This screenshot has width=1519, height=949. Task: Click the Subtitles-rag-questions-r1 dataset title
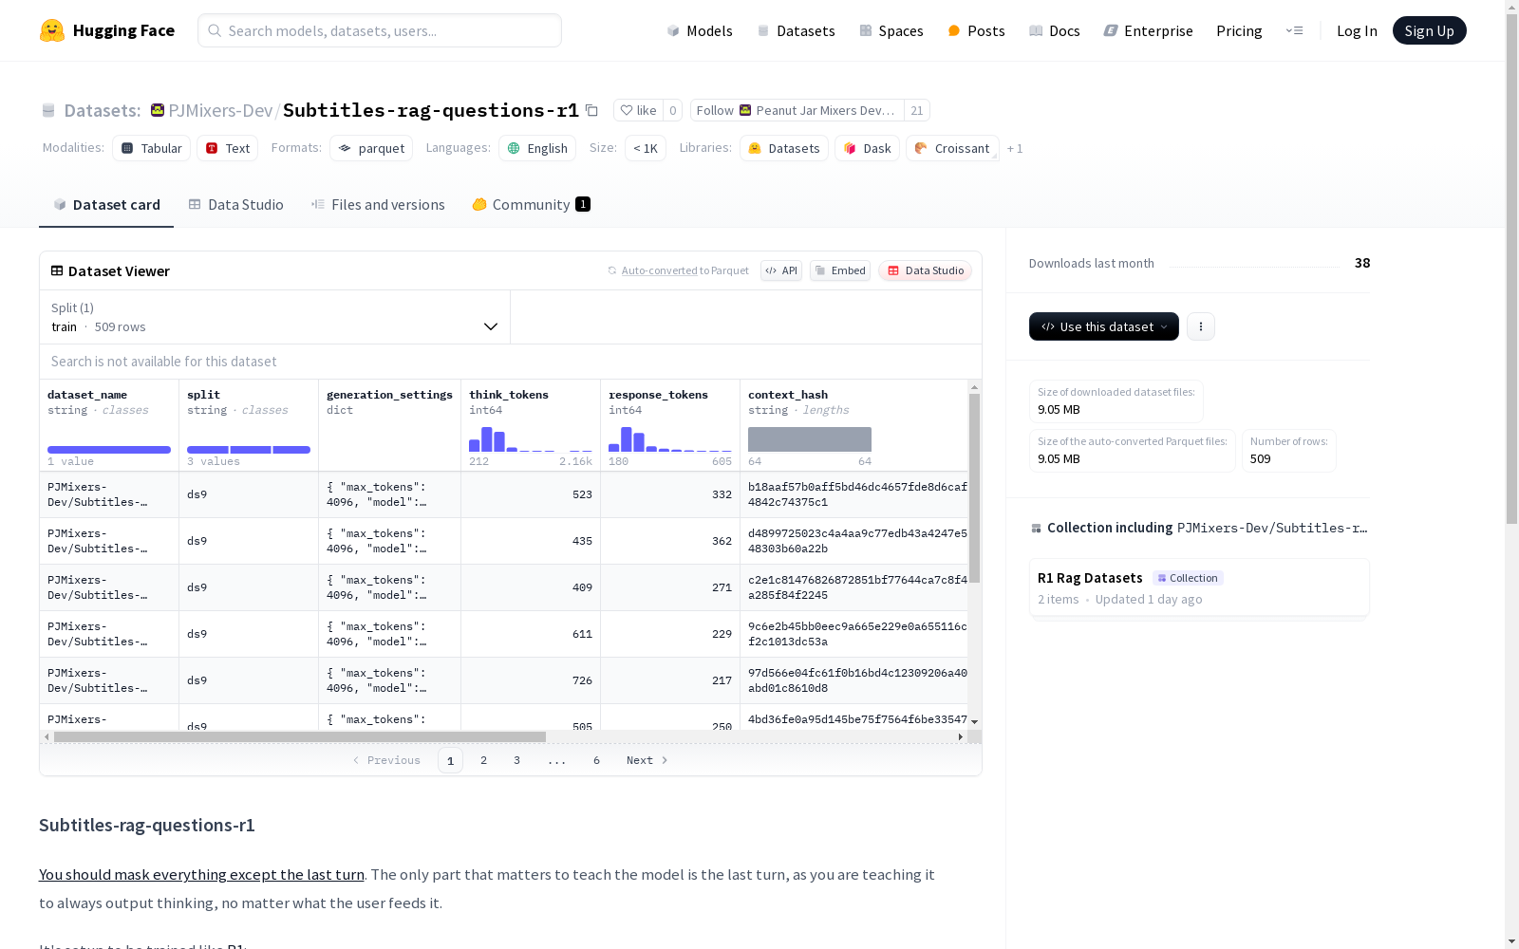click(431, 110)
